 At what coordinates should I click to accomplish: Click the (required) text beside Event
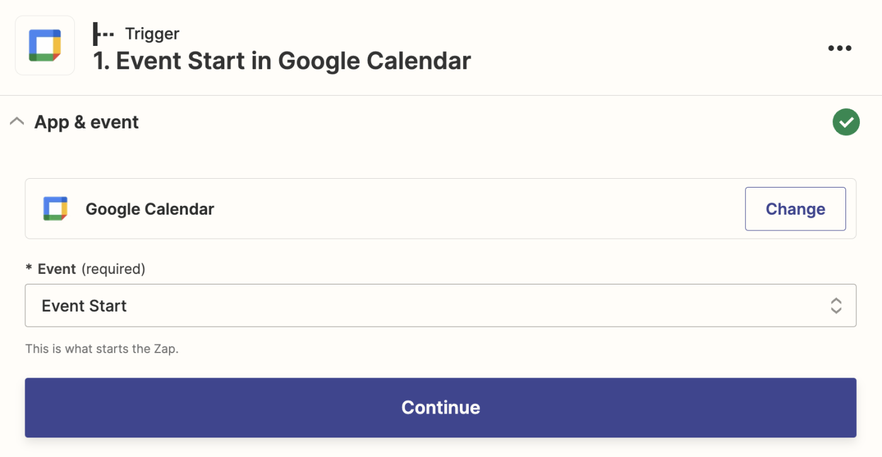[x=113, y=269]
